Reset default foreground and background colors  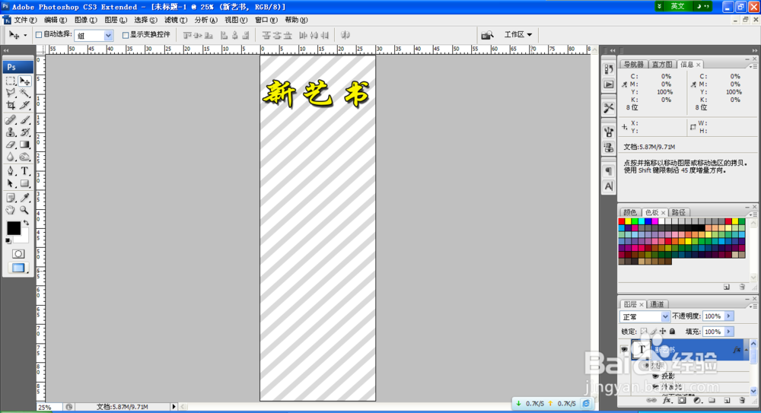pos(8,240)
